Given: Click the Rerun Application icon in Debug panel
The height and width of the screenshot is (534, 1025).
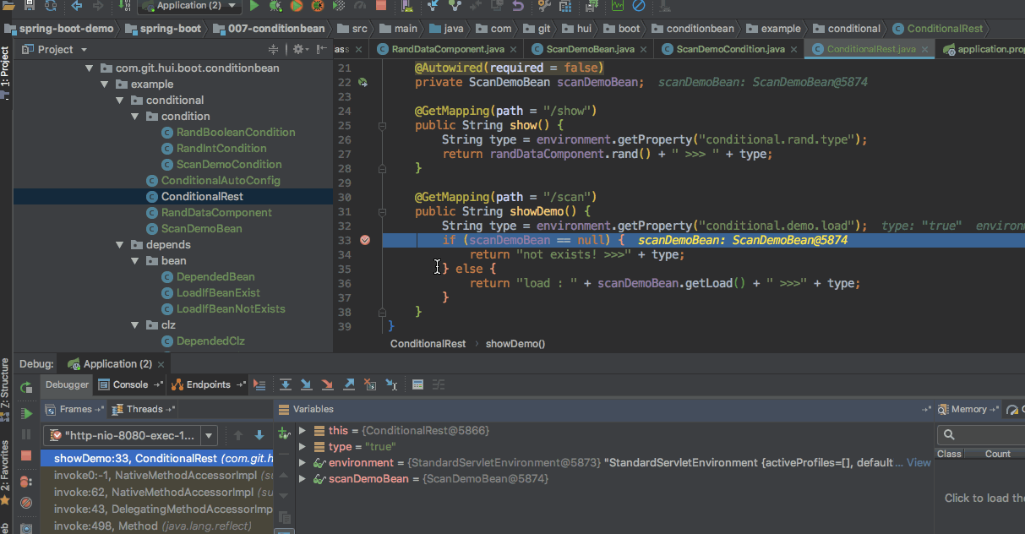Looking at the screenshot, I should 26,387.
